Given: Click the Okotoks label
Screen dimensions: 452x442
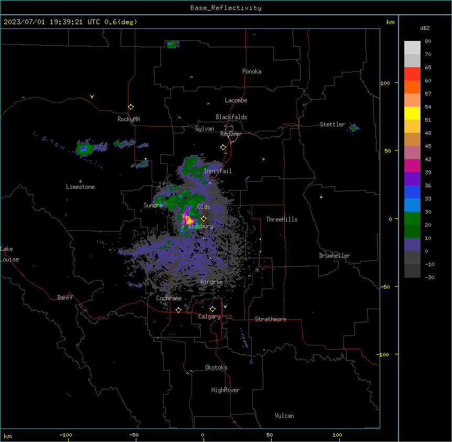Looking at the screenshot, I should click(x=216, y=367).
